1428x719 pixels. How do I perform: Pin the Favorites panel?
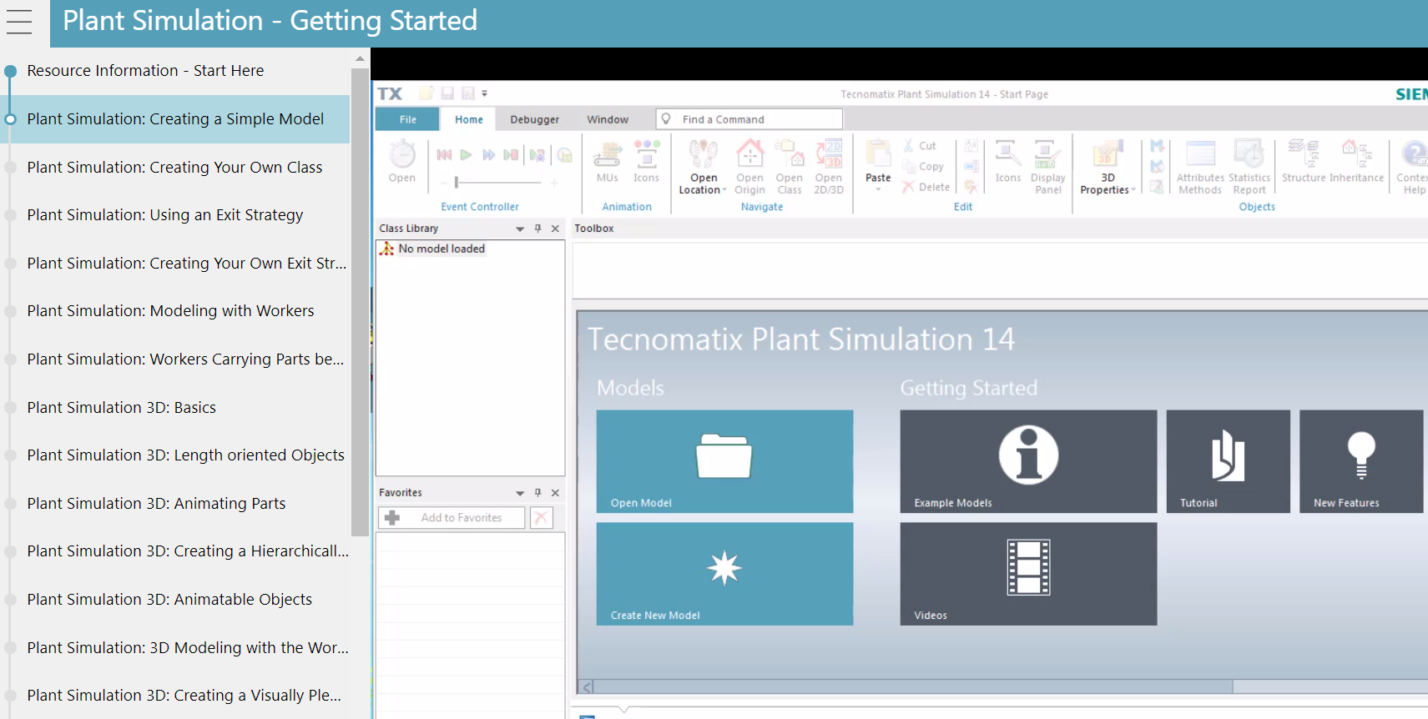[x=538, y=493]
